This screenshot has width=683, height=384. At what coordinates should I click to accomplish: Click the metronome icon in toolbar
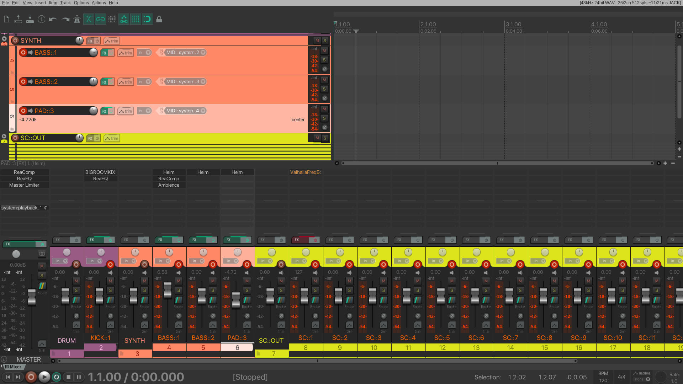click(77, 19)
